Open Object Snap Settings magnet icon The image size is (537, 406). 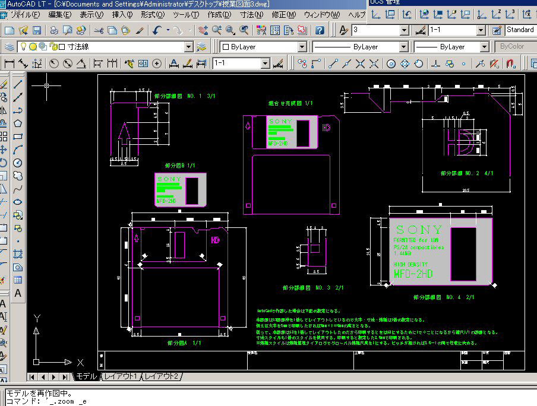(x=511, y=64)
